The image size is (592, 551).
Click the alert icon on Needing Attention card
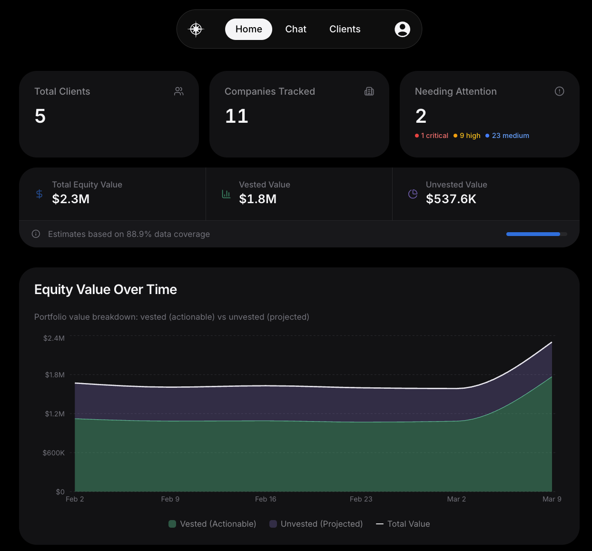pos(559,91)
